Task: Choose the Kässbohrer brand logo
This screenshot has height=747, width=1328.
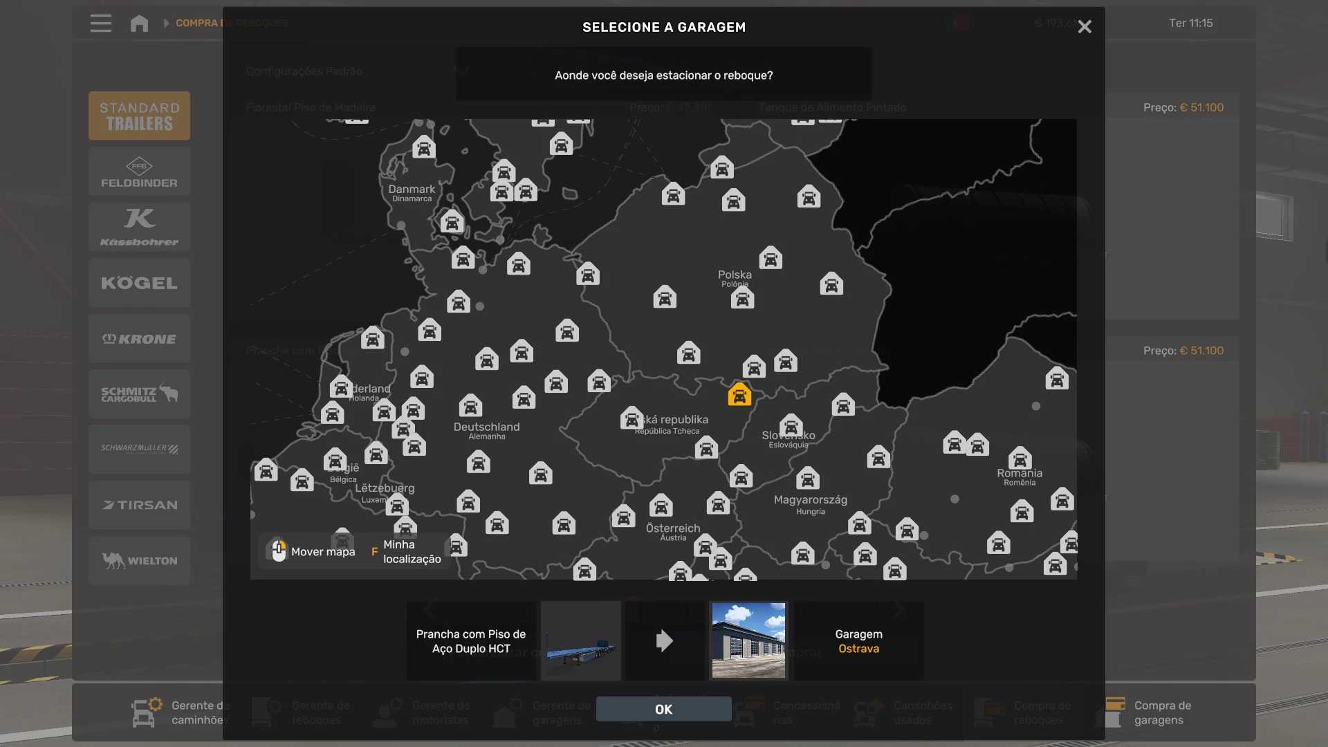Action: (x=139, y=228)
